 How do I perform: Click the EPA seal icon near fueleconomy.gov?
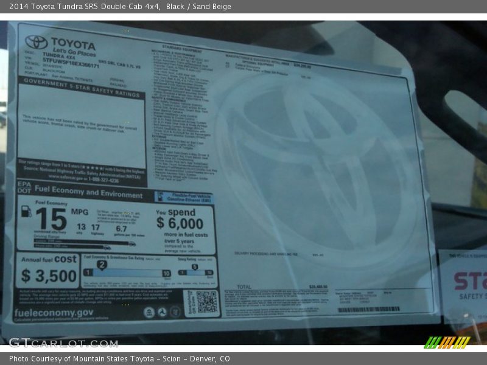149,312
